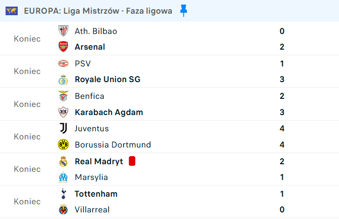Select the Royale Union SG team name
The image size is (339, 219).
point(107,80)
